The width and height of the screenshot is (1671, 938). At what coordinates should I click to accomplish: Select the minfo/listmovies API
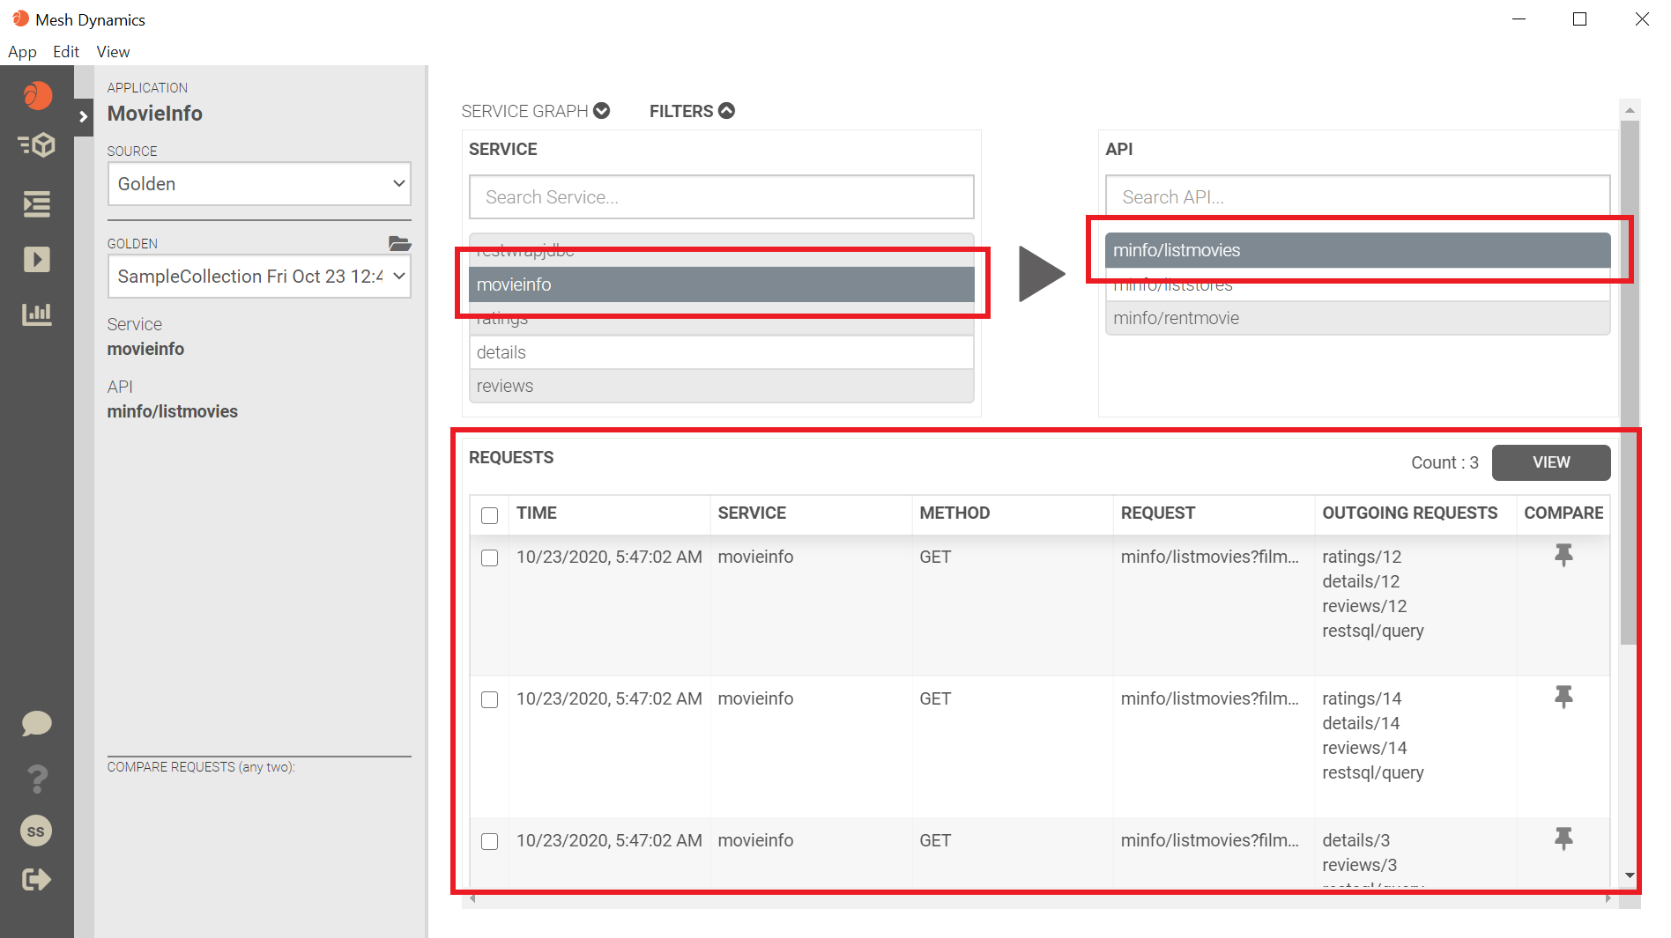[1357, 250]
